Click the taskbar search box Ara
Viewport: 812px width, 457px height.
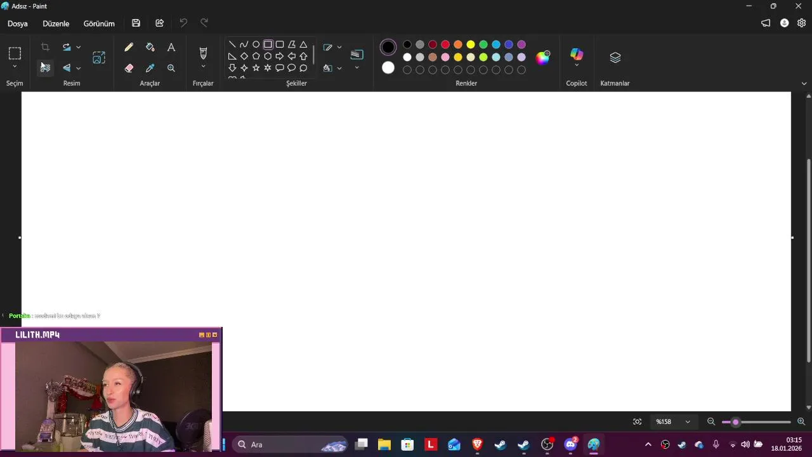[291, 445]
